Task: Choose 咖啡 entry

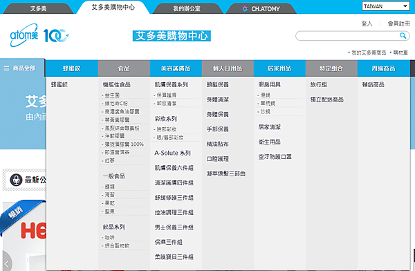Action: 109,237
